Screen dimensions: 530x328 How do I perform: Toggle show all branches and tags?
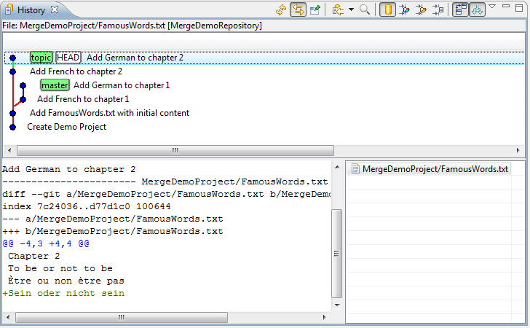tap(478, 9)
